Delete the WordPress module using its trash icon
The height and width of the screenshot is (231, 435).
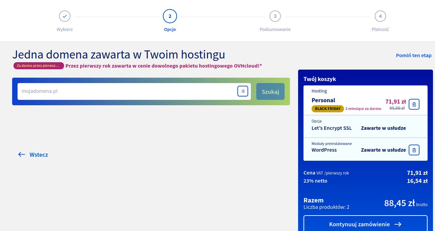pos(414,150)
